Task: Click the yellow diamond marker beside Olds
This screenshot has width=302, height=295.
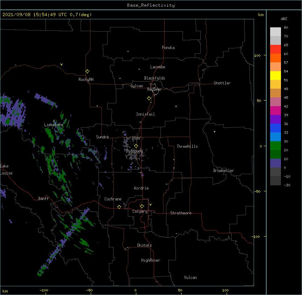Action: click(136, 146)
